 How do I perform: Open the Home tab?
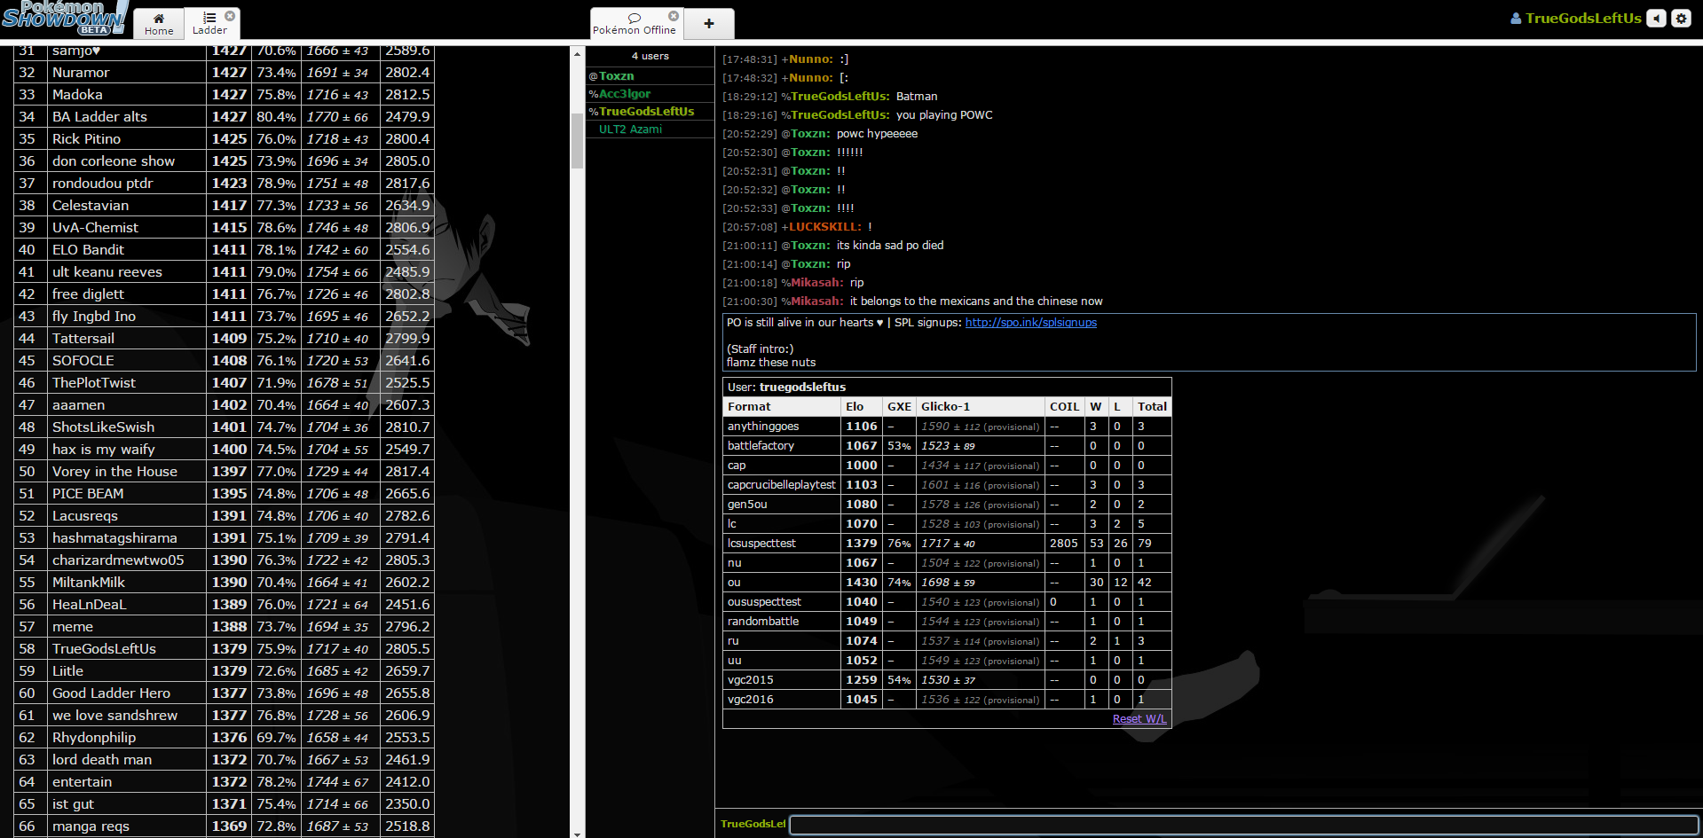click(x=159, y=24)
